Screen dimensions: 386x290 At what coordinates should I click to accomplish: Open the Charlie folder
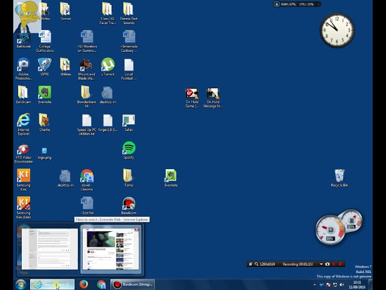45,123
